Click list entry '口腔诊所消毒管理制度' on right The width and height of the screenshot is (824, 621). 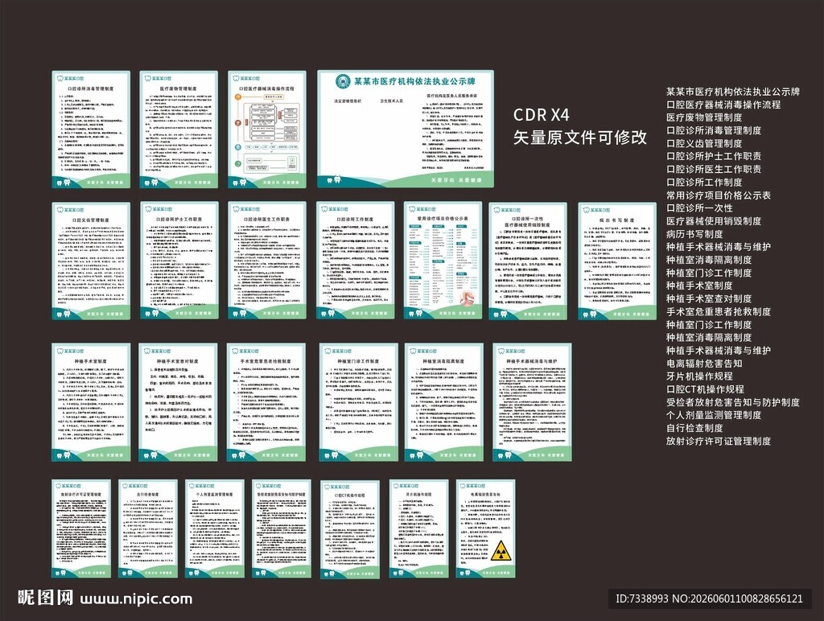pos(714,130)
